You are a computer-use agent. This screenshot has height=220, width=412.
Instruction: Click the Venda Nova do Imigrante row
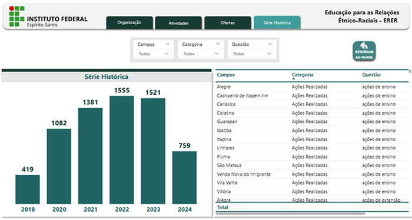pyautogui.click(x=312, y=174)
